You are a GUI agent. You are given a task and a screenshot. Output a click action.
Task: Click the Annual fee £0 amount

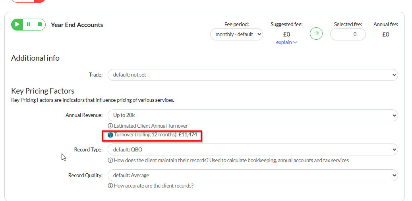385,34
